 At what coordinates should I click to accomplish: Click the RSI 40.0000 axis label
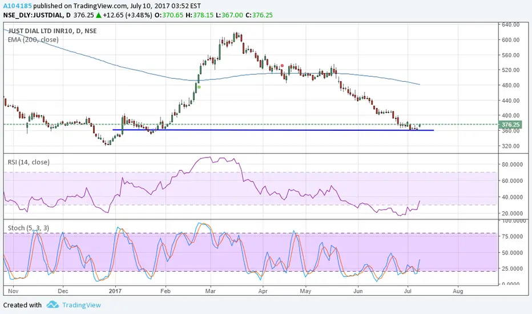pyautogui.click(x=513, y=197)
